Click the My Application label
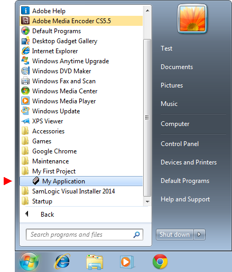Viewport: 232px width, 272px height. (63, 181)
